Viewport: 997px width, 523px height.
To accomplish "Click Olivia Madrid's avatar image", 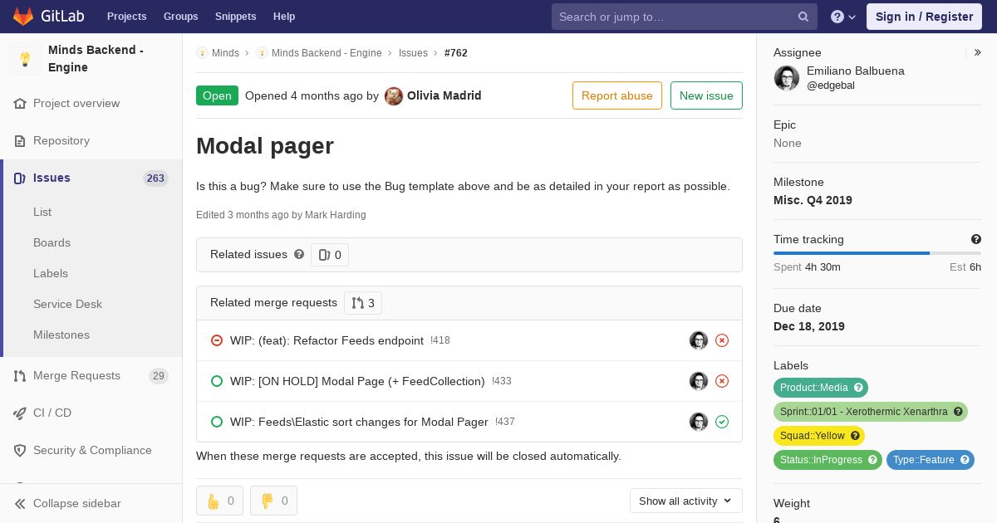I will [x=394, y=96].
